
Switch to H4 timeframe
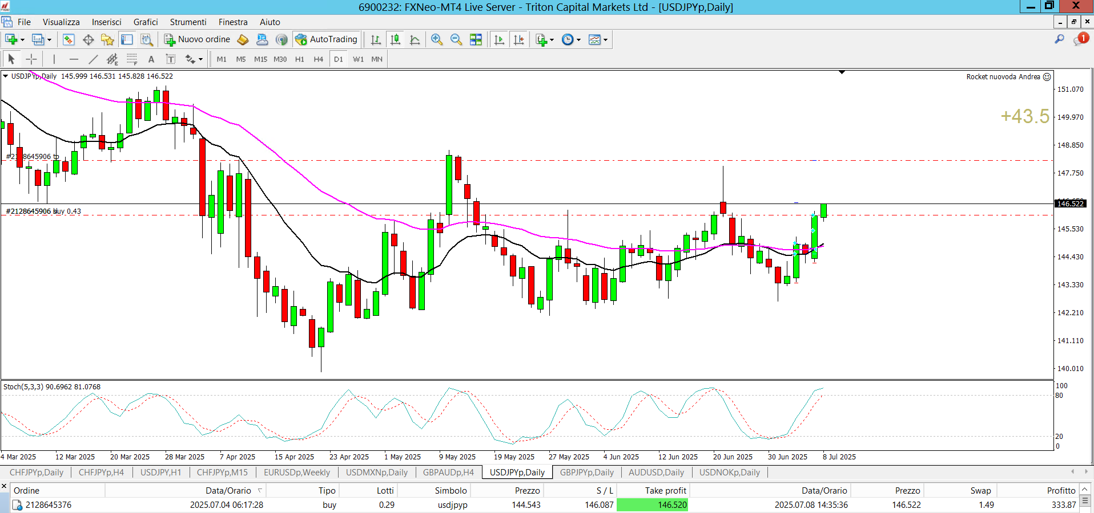point(319,59)
